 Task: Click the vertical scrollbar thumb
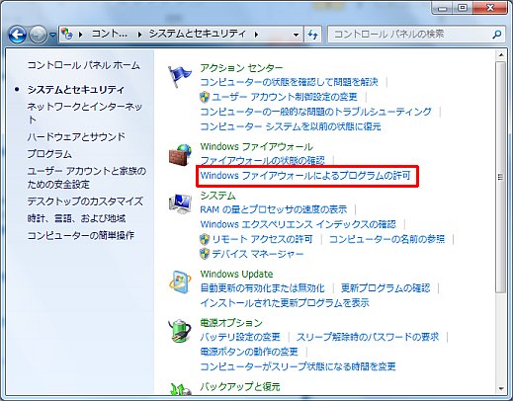[x=501, y=177]
